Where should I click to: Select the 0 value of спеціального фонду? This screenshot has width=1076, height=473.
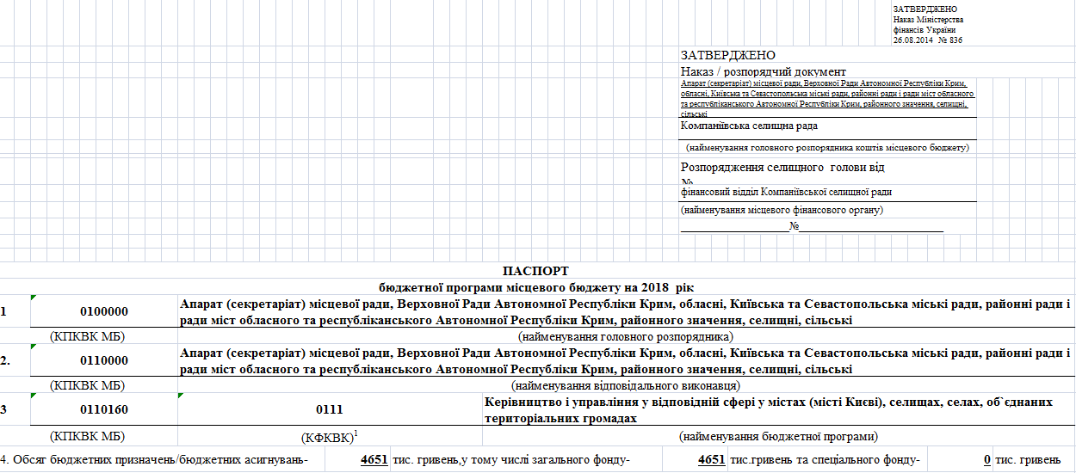pyautogui.click(x=986, y=460)
